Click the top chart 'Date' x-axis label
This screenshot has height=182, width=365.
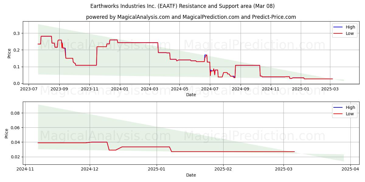191,95
